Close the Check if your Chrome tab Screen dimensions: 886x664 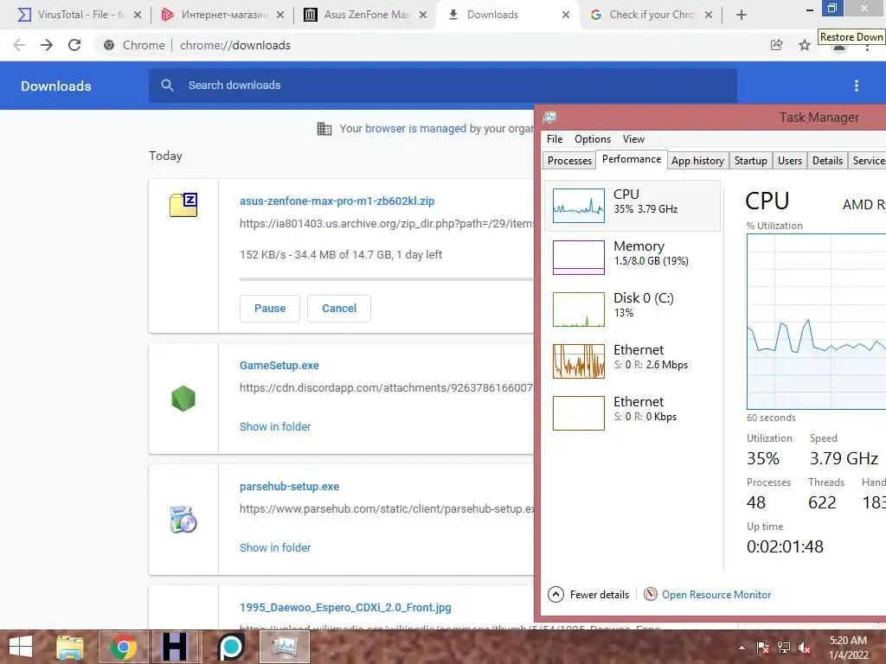(x=709, y=15)
